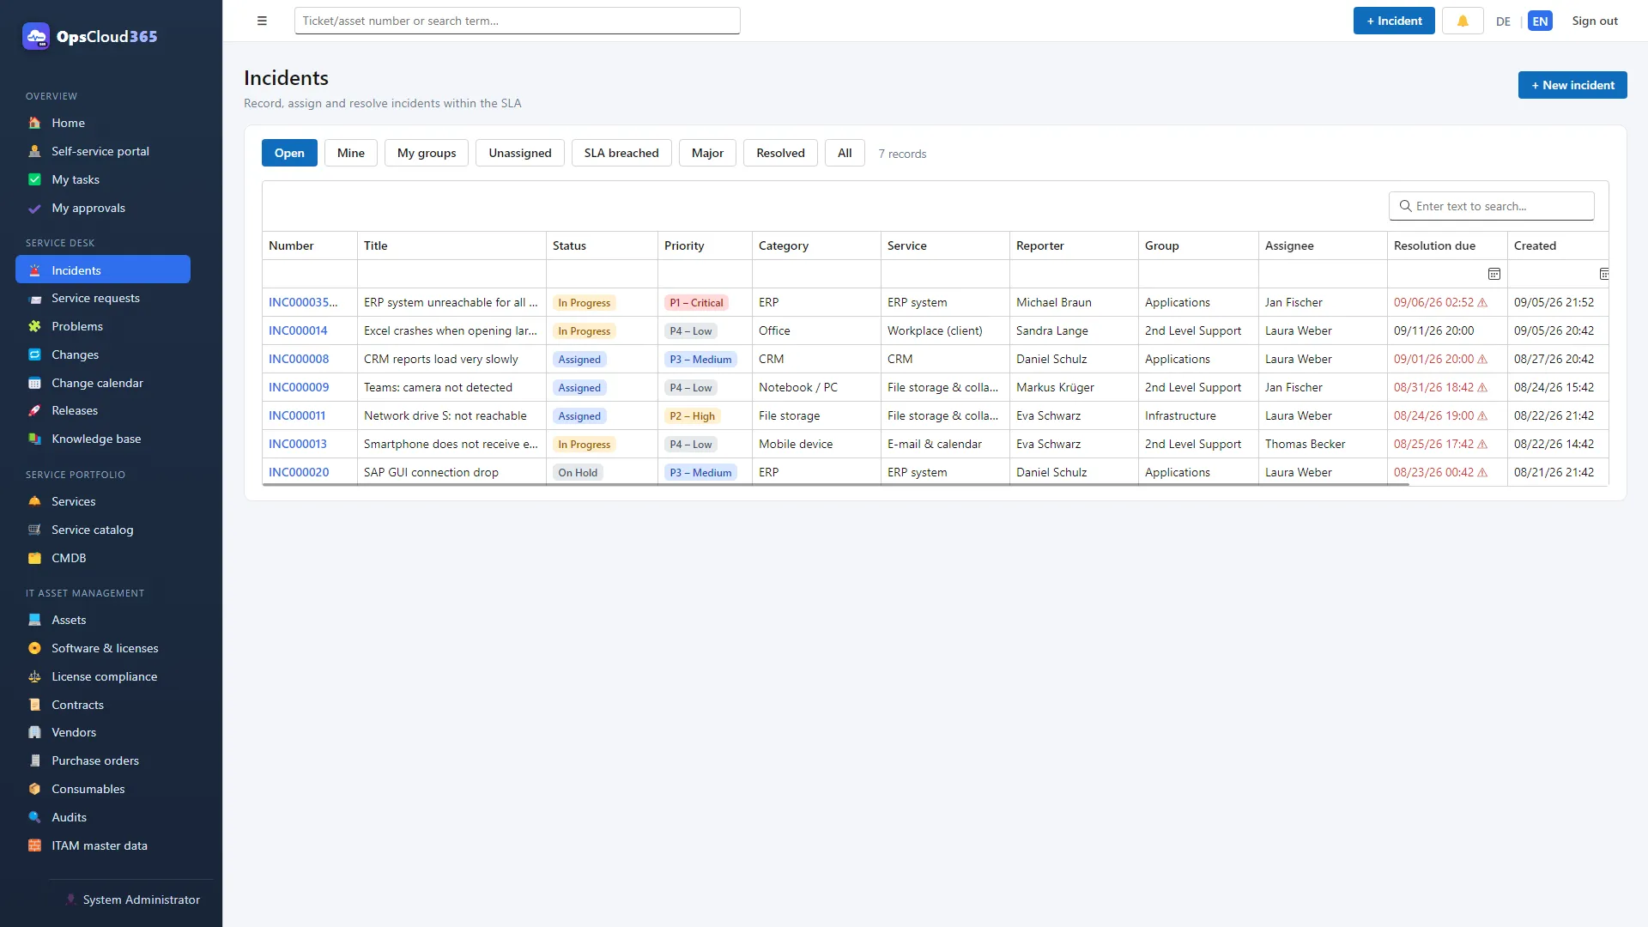The height and width of the screenshot is (927, 1648).
Task: Click the My tasks checkmark icon
Action: point(34,179)
